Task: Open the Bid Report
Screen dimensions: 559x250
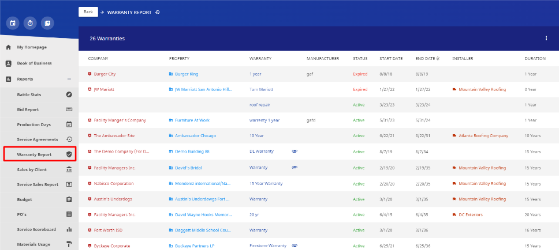Action: pyautogui.click(x=28, y=109)
